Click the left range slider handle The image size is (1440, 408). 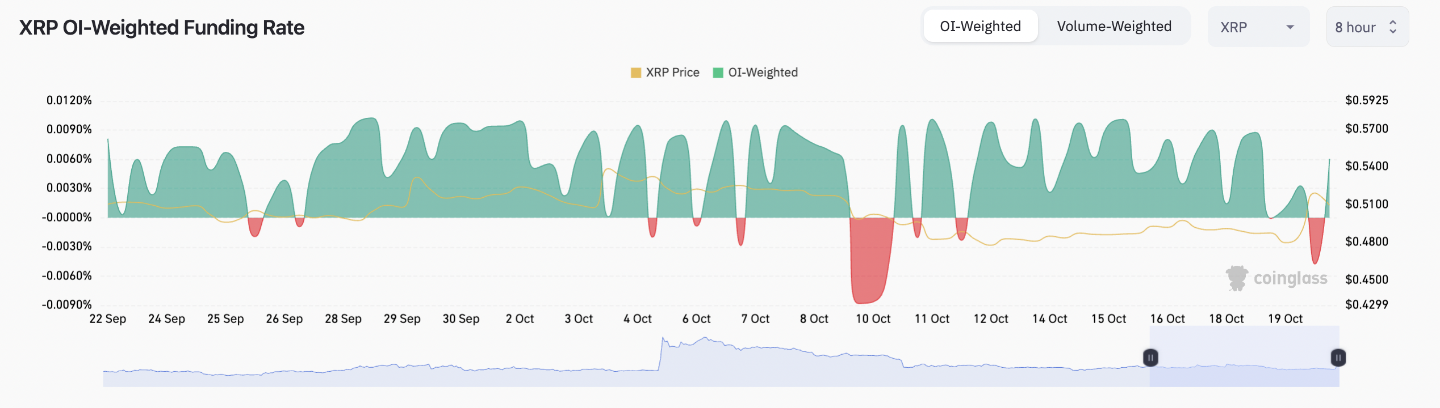pos(1150,358)
